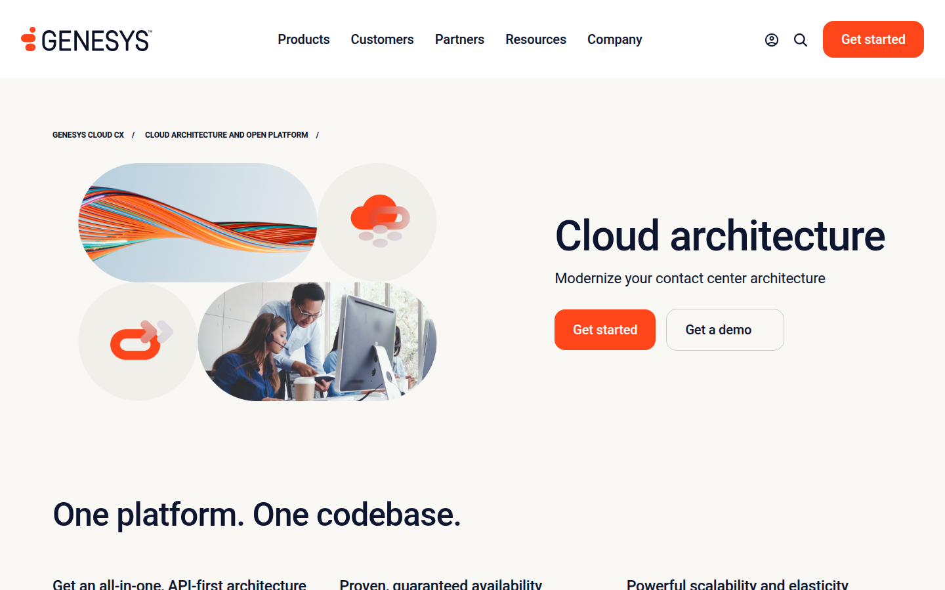
Task: Click the contact center agents photo
Action: [317, 342]
